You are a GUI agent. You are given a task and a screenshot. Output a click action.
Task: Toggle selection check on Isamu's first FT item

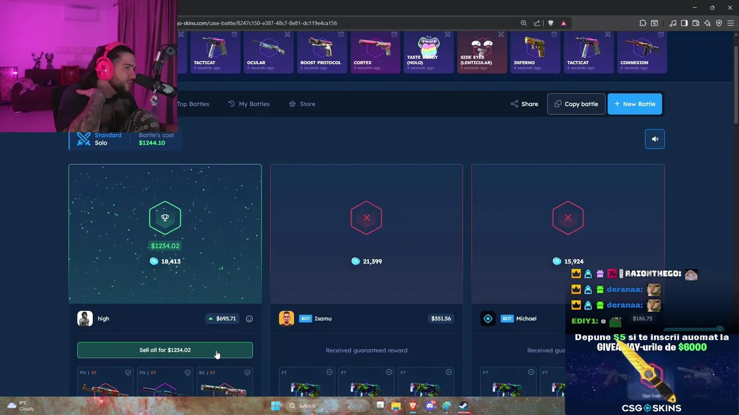pos(330,372)
